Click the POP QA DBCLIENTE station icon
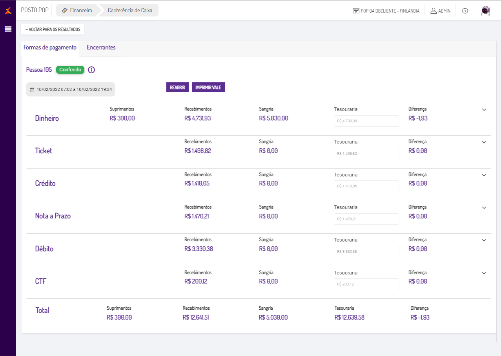The height and width of the screenshot is (356, 501). click(x=356, y=11)
